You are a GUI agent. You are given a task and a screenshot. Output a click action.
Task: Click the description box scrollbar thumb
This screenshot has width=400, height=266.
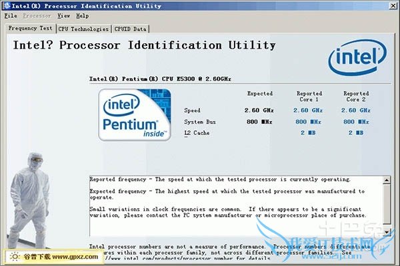click(x=387, y=204)
